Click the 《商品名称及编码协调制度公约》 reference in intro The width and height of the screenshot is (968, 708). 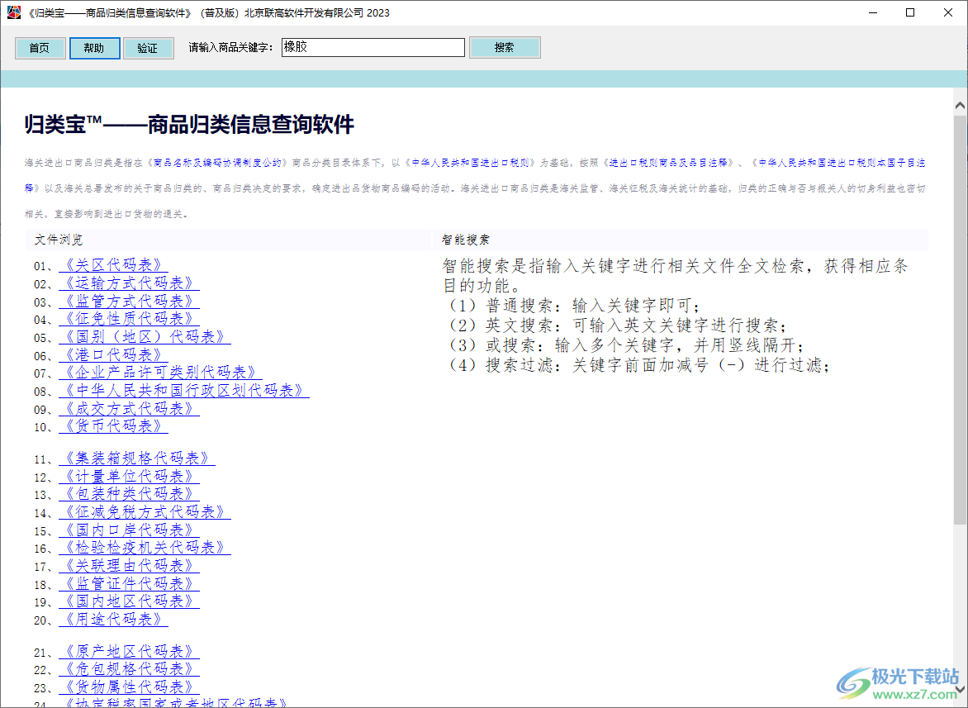[217, 163]
